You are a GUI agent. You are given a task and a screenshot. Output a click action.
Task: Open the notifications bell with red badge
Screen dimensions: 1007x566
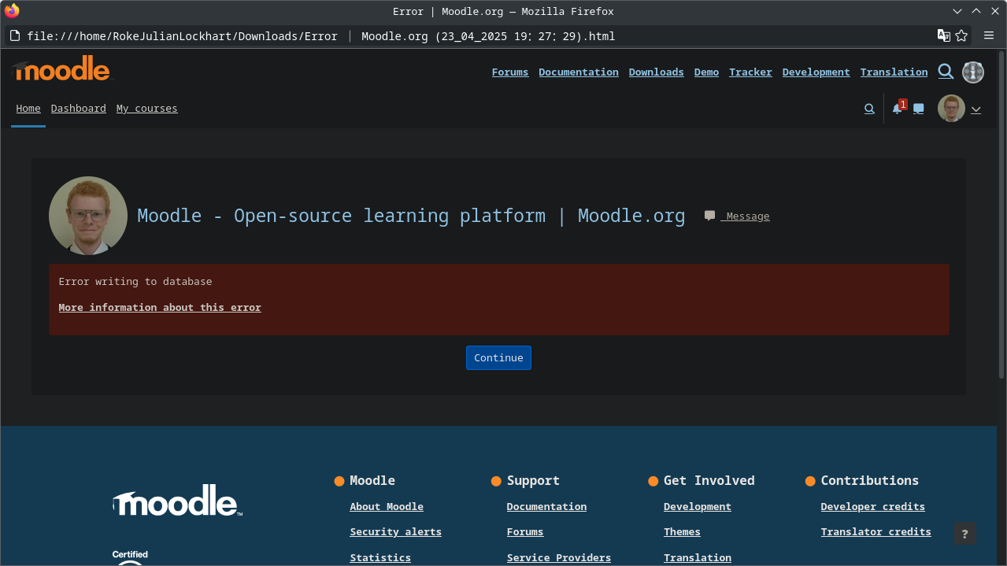pyautogui.click(x=898, y=108)
